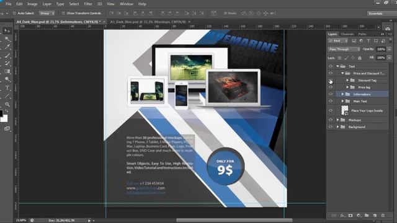The image size is (397, 223).
Task: Open the Pass Through blend mode dropdown
Action: pos(344,50)
